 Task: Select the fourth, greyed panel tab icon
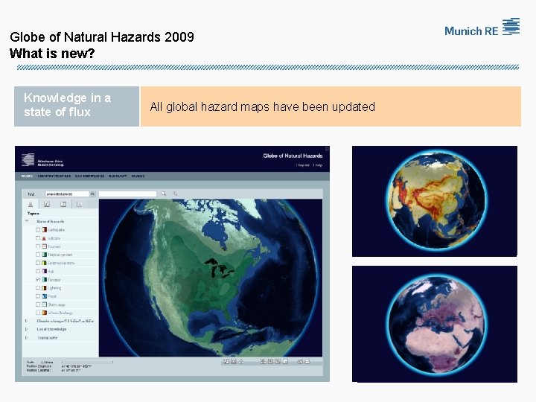(x=80, y=204)
